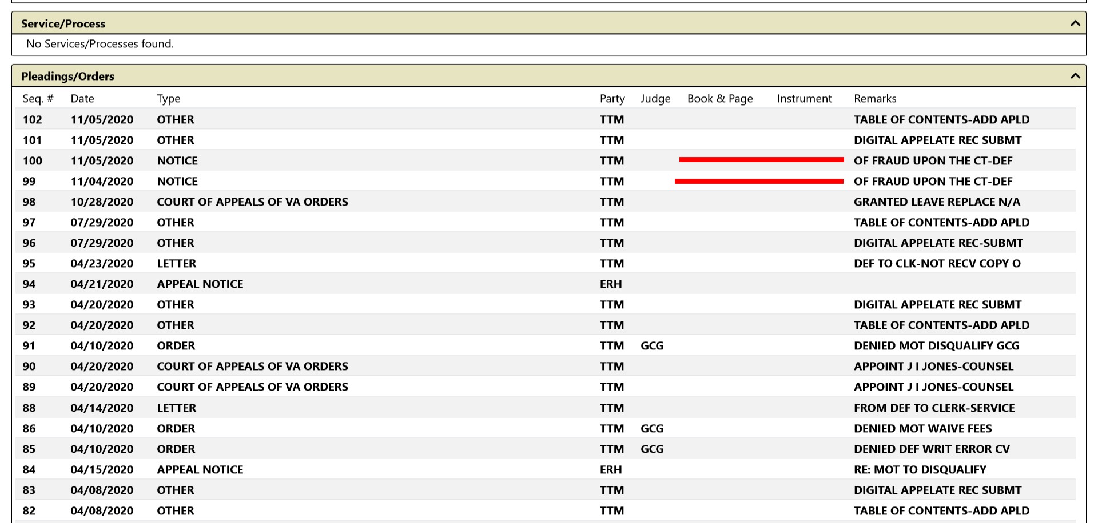
Task: Click NOTICE type in row 100
Action: click(177, 160)
